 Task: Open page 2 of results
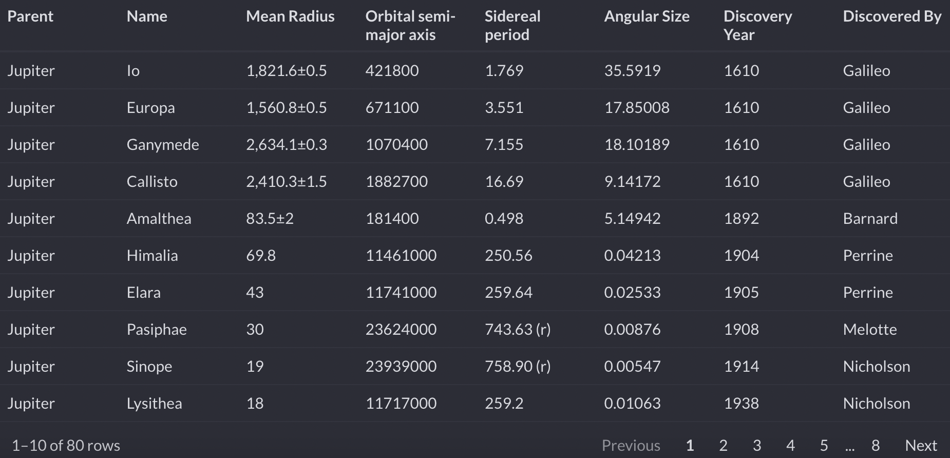(x=723, y=445)
